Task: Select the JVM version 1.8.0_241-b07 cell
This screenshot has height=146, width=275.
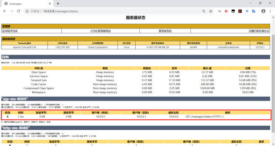Action: point(63,47)
